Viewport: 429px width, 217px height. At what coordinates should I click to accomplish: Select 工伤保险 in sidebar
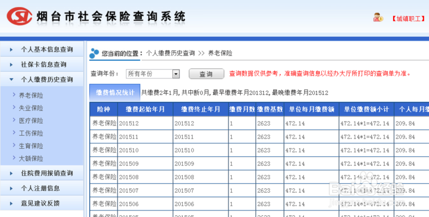coord(31,133)
